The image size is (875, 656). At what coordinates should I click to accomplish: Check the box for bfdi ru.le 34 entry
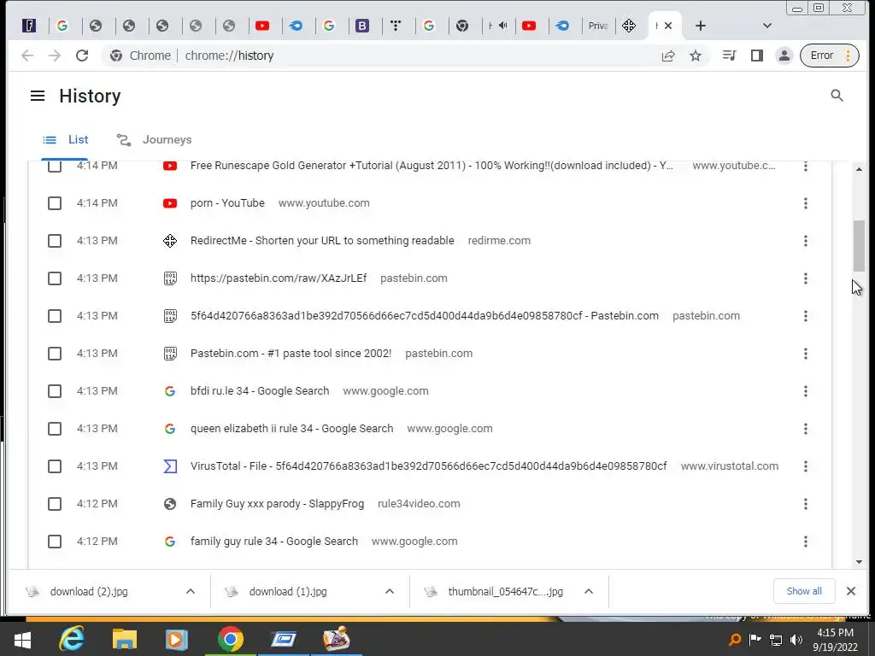[55, 391]
